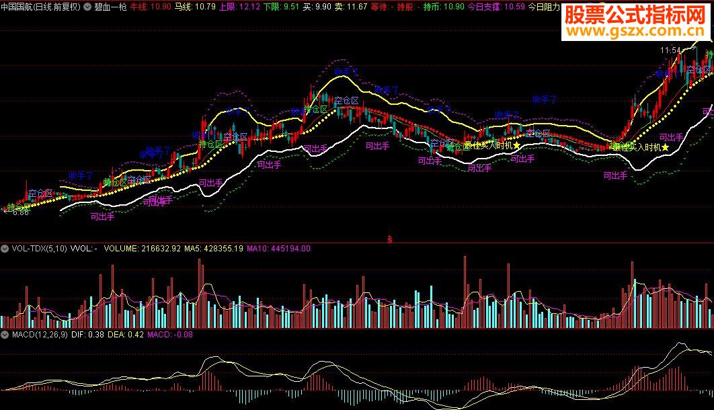Open the indicator dropdown beside 碧血一枪
The height and width of the screenshot is (410, 714).
(x=87, y=7)
